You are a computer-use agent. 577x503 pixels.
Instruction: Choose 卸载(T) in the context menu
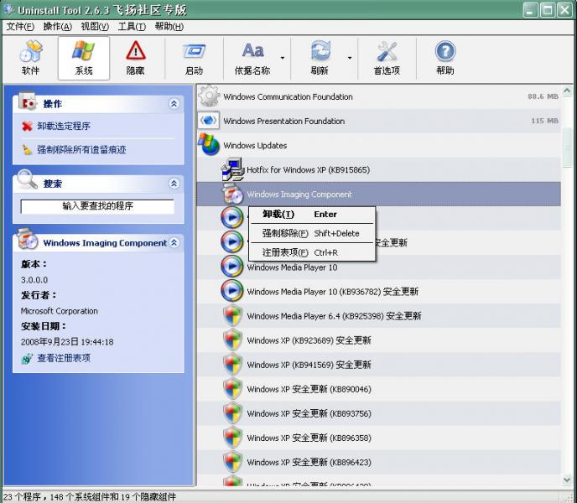pyautogui.click(x=312, y=214)
